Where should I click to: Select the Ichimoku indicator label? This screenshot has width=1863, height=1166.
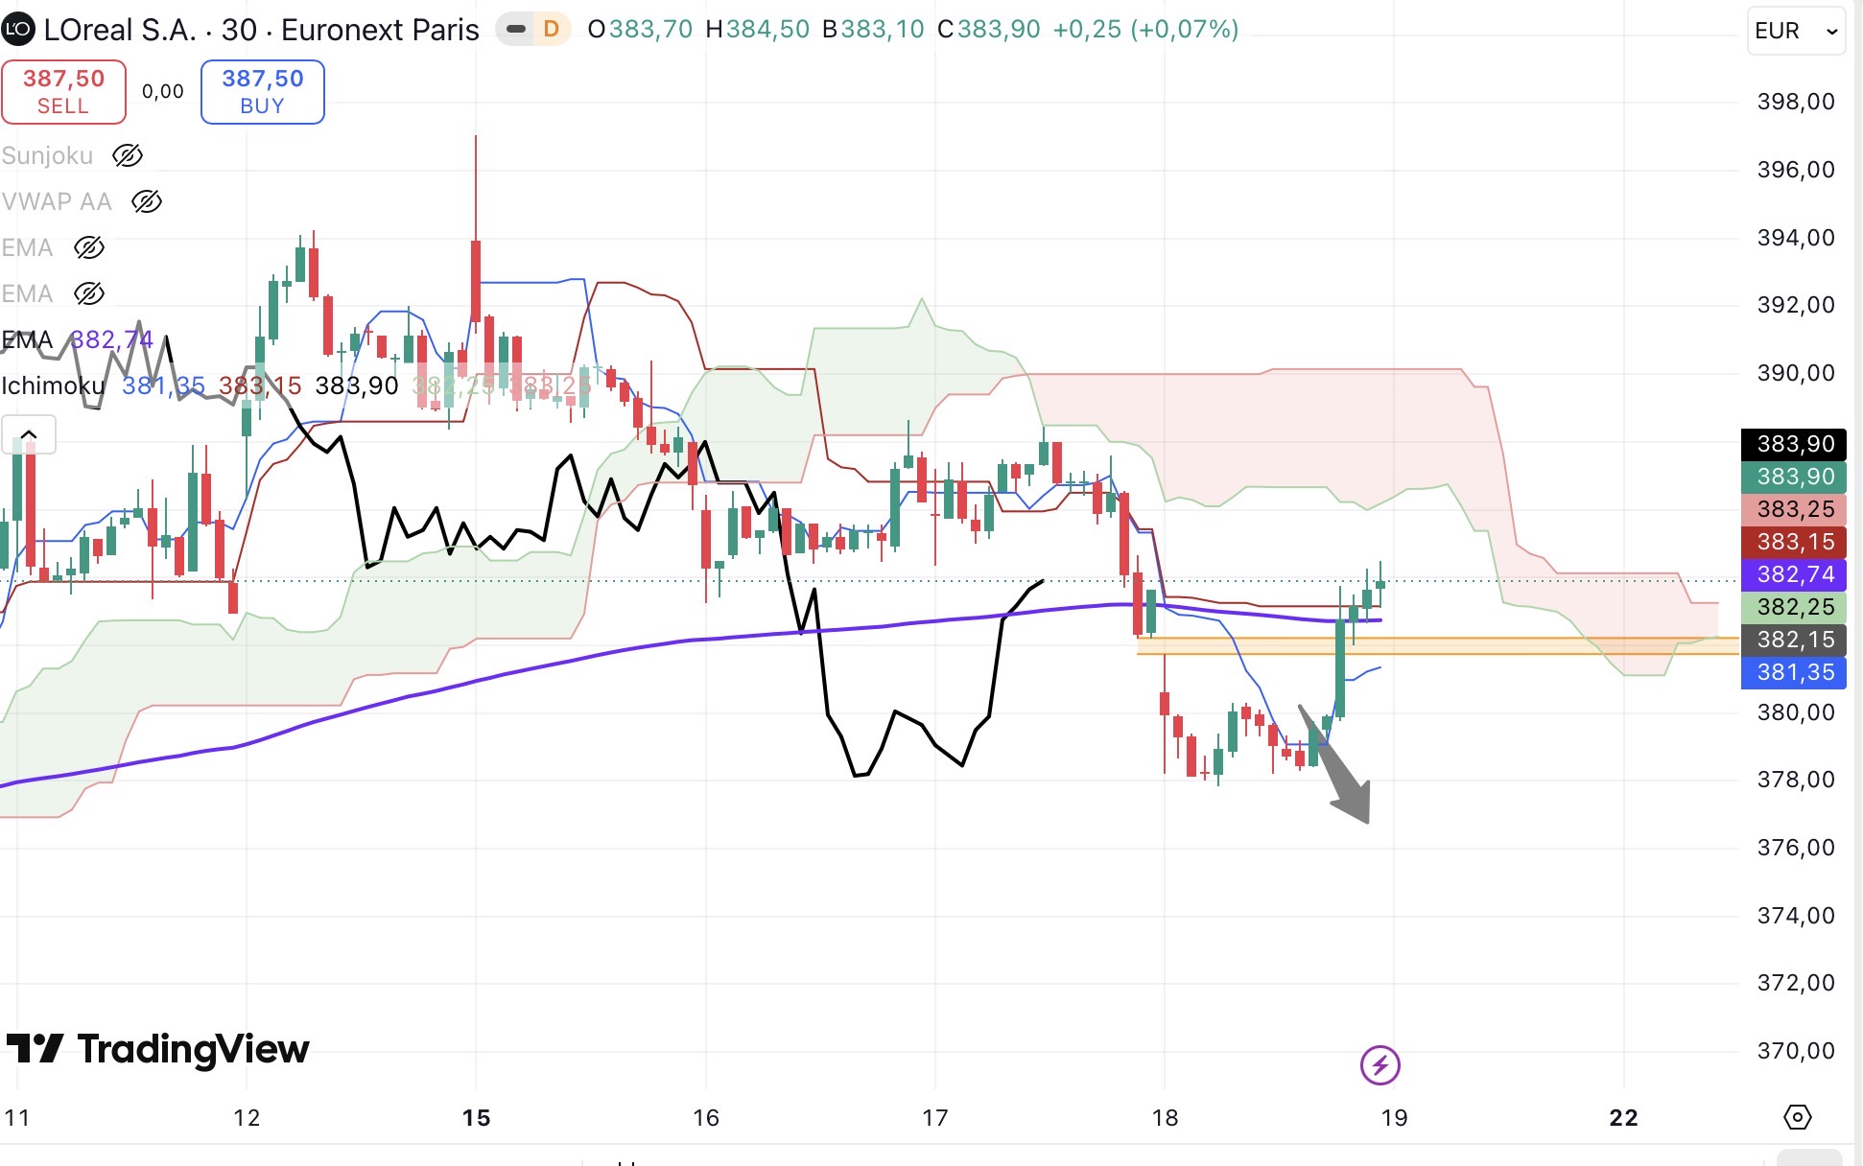(x=53, y=385)
